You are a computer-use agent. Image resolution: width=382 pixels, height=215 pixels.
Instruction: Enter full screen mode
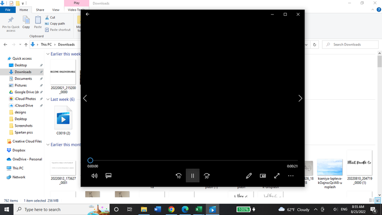277,176
